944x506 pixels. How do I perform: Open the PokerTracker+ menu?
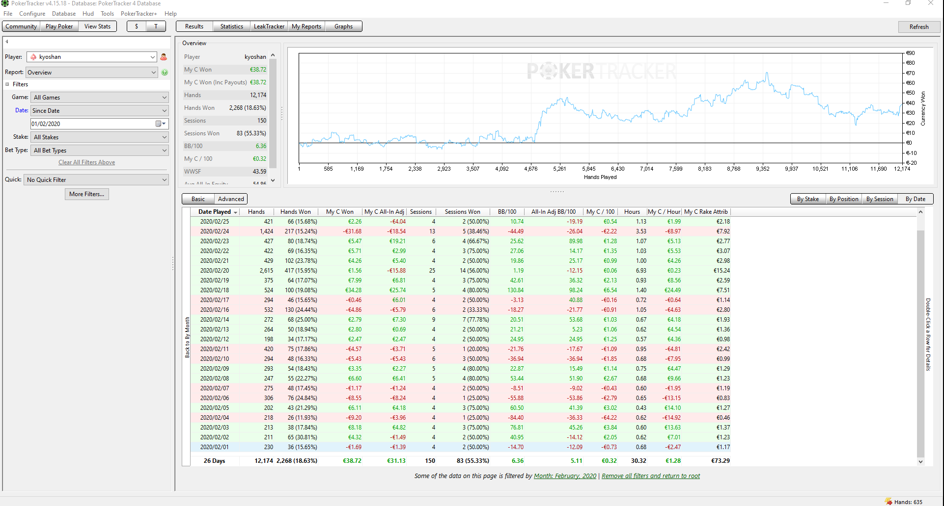pos(139,14)
